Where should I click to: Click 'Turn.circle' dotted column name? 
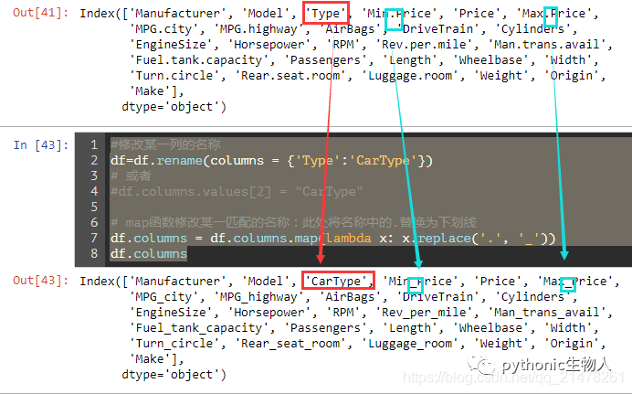pos(174,75)
